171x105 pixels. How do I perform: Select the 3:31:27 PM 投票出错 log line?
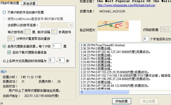pyautogui.click(x=96, y=82)
